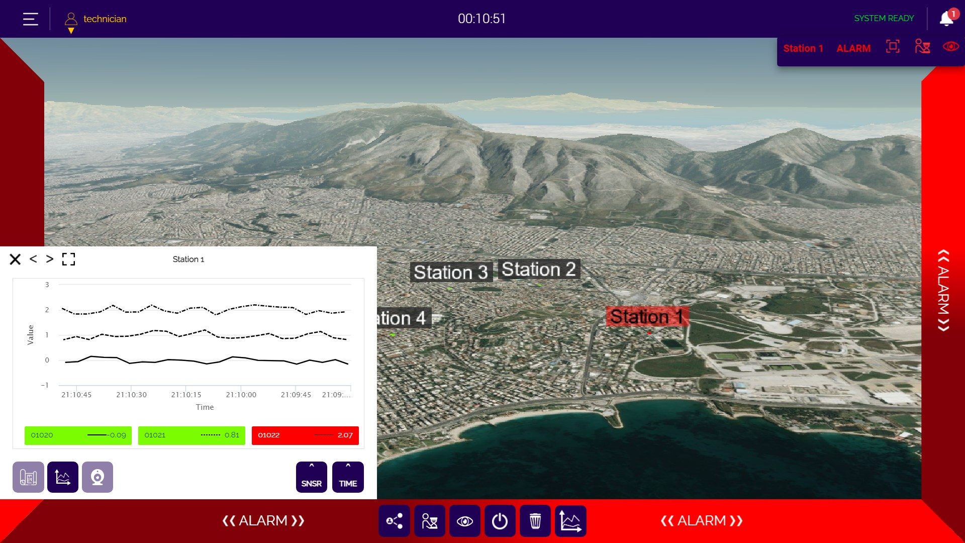
Task: Click the bottom-right ALARM banner
Action: click(x=702, y=521)
